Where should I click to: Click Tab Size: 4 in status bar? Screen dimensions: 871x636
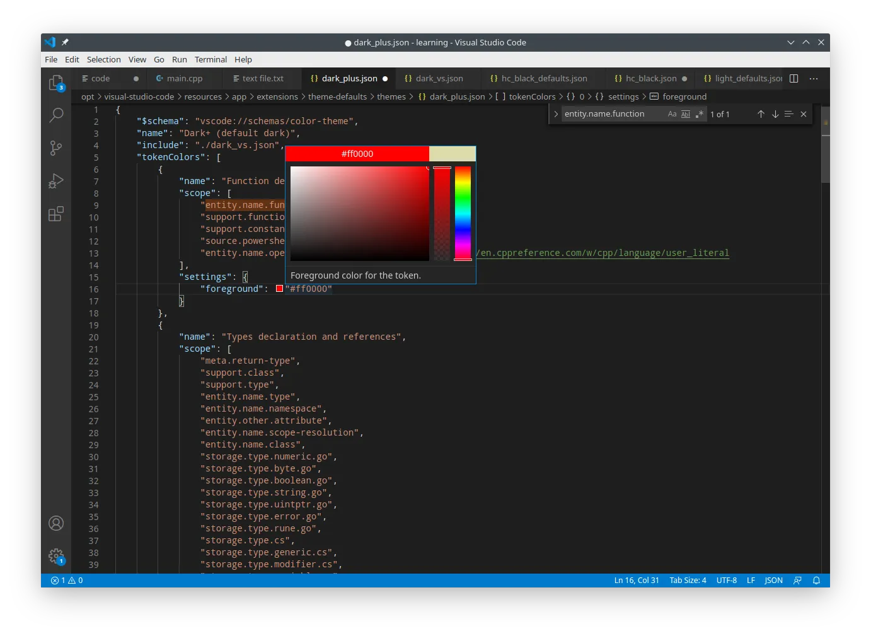688,581
